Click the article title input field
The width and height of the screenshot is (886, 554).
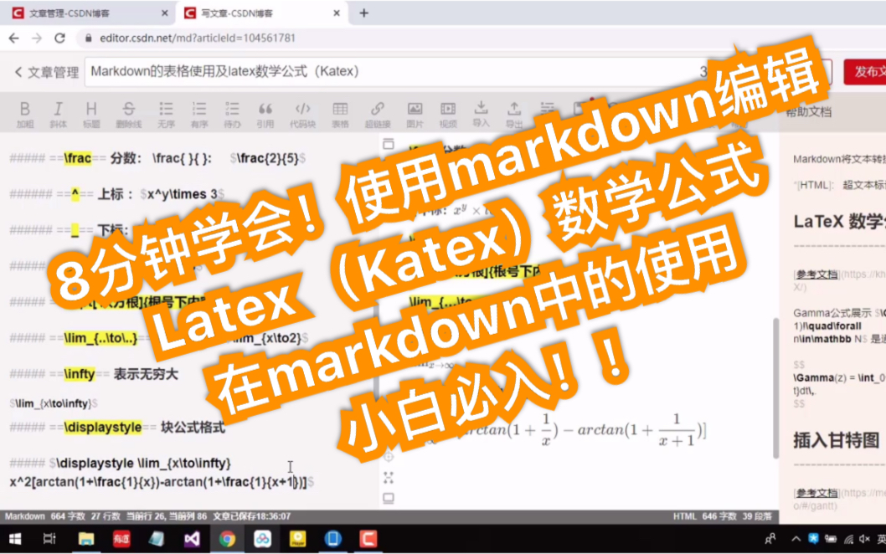pyautogui.click(x=335, y=72)
